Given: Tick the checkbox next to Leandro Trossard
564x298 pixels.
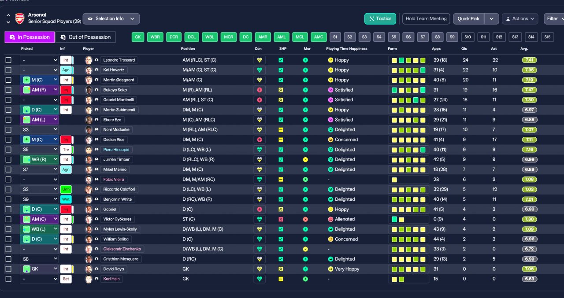Looking at the screenshot, I should (x=8, y=60).
